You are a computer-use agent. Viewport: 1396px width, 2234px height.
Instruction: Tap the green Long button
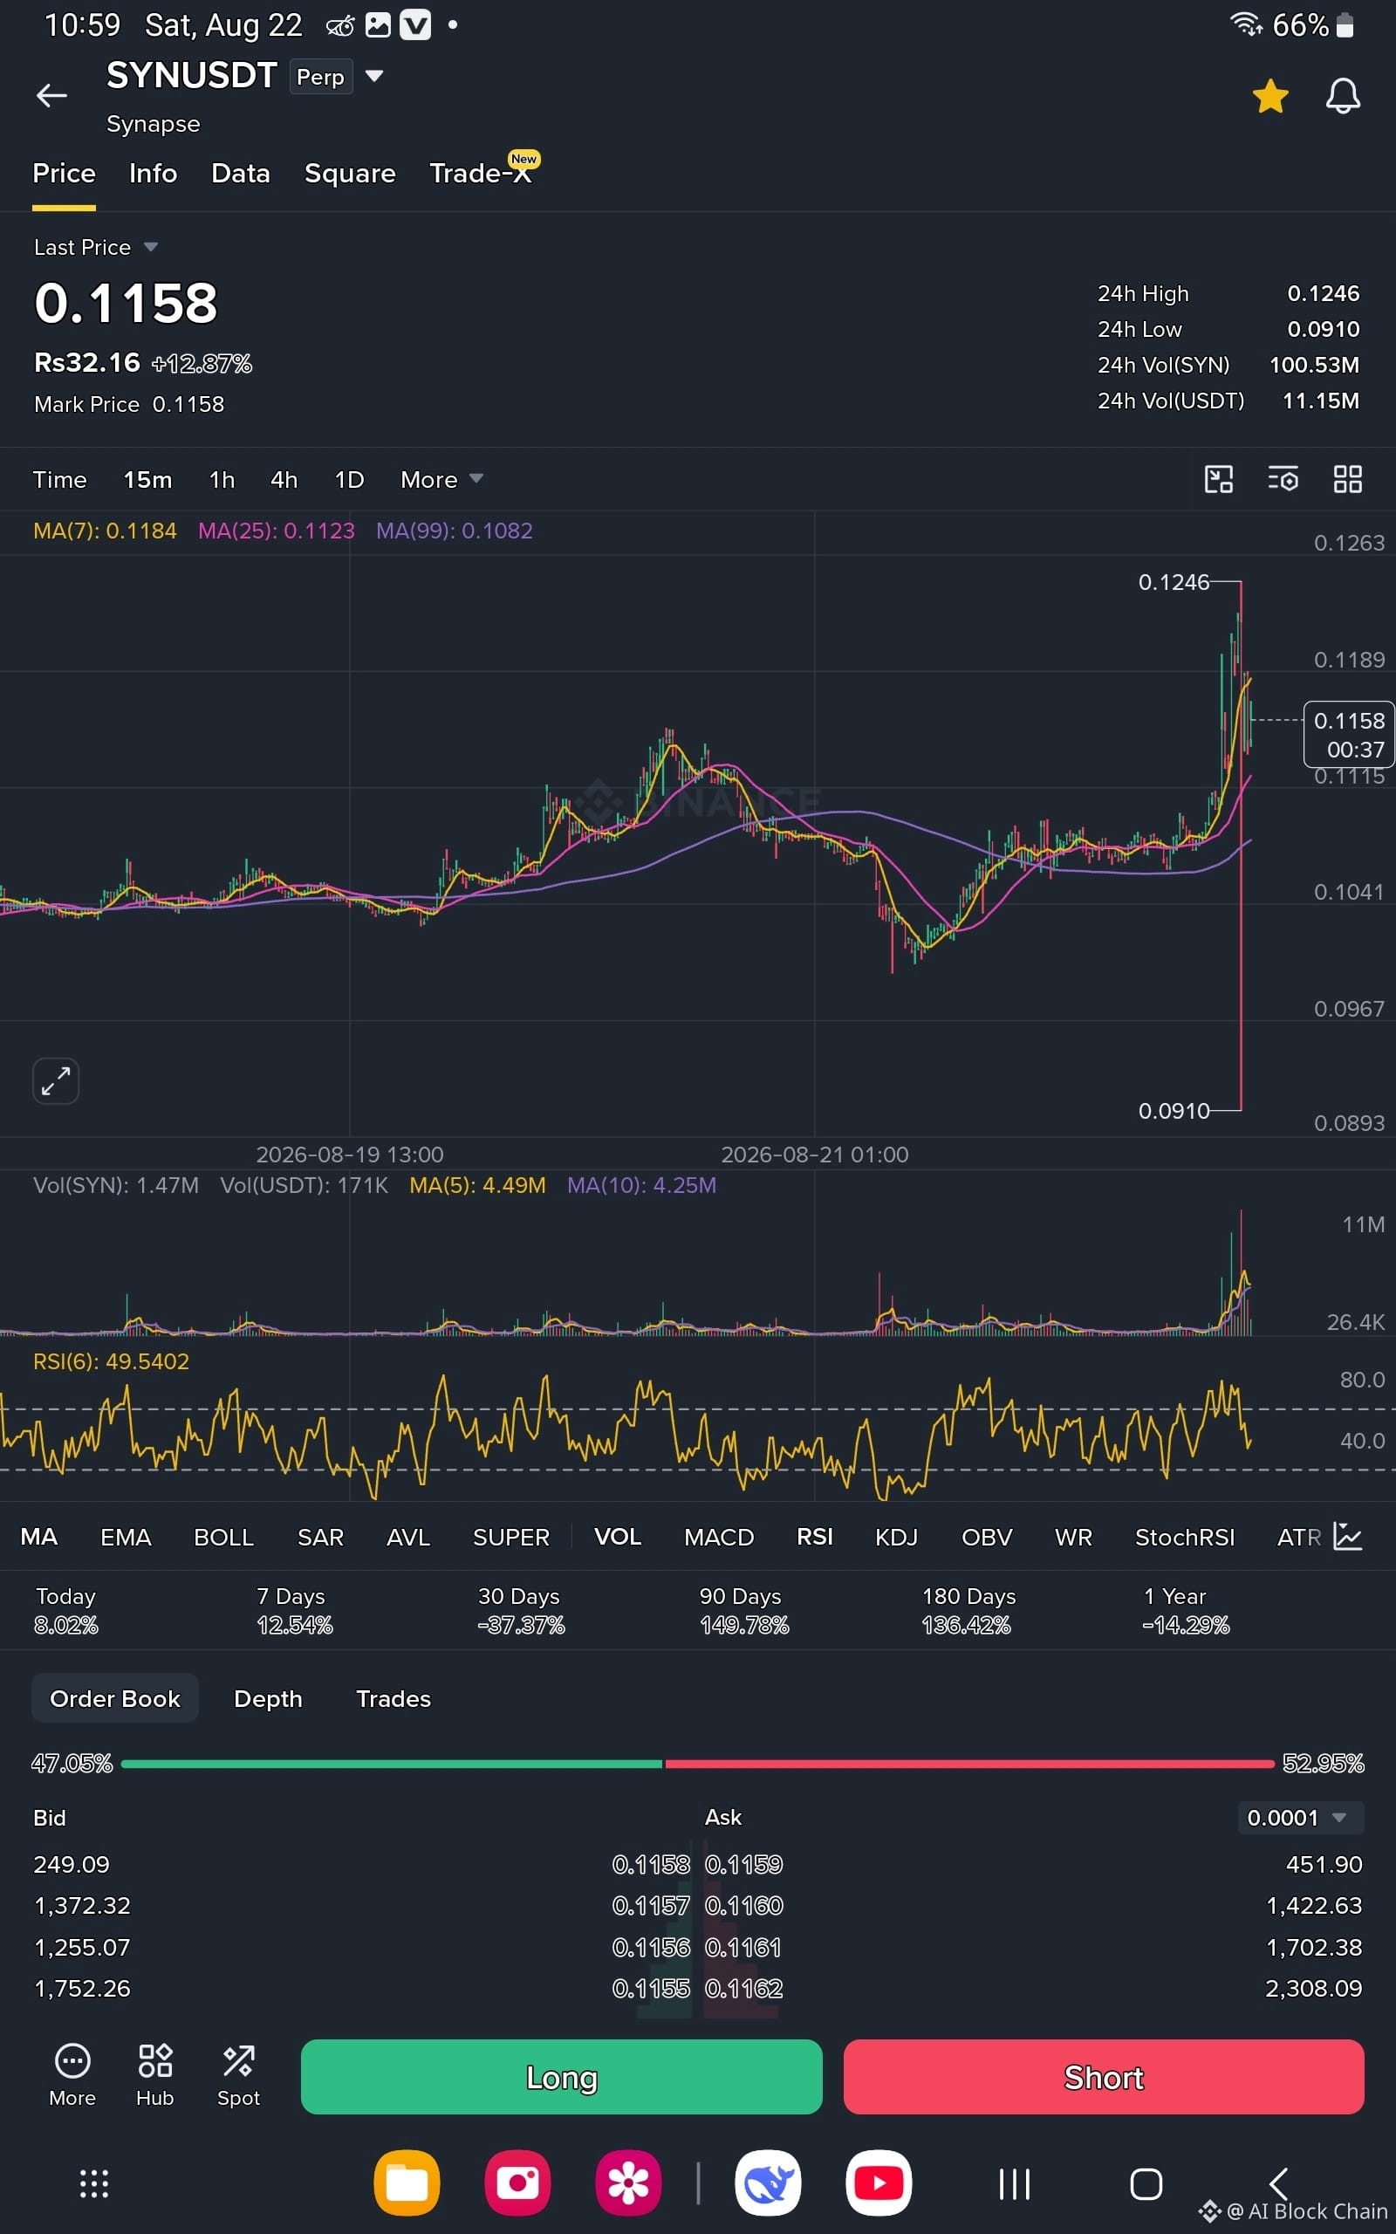click(561, 2077)
